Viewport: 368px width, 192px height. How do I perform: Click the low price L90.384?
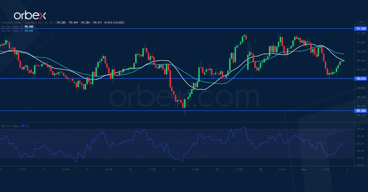(x=85, y=23)
